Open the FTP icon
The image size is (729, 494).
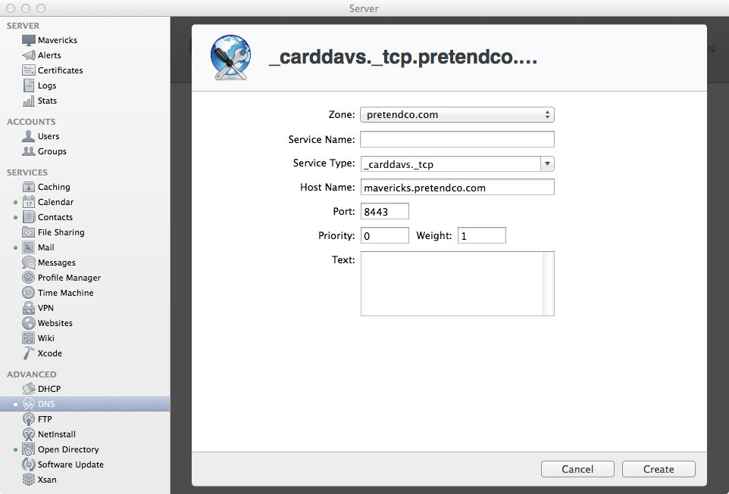pos(28,419)
